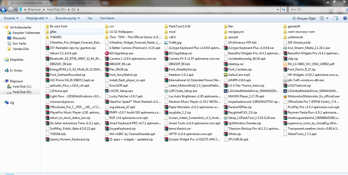The image size is (348, 175).
Task: Select the xposed folder icon
Action: (226, 37)
